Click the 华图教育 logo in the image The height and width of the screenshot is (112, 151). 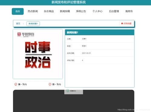tap(26, 35)
